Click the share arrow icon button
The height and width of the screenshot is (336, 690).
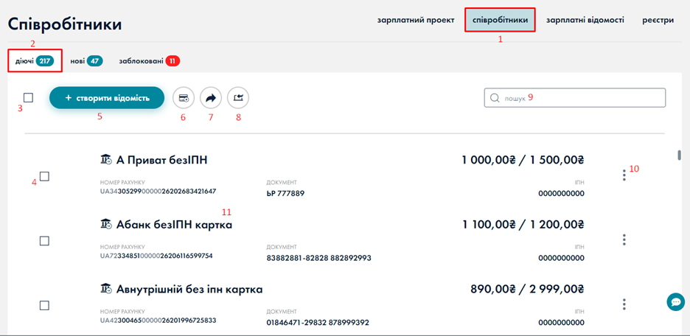(x=211, y=97)
